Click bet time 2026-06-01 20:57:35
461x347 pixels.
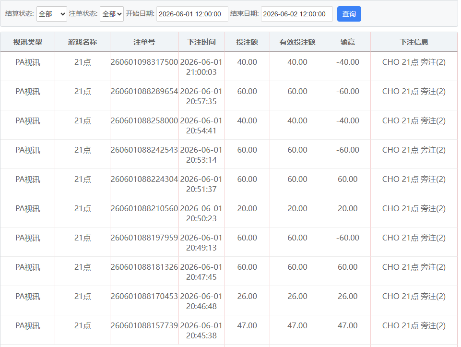click(x=201, y=96)
